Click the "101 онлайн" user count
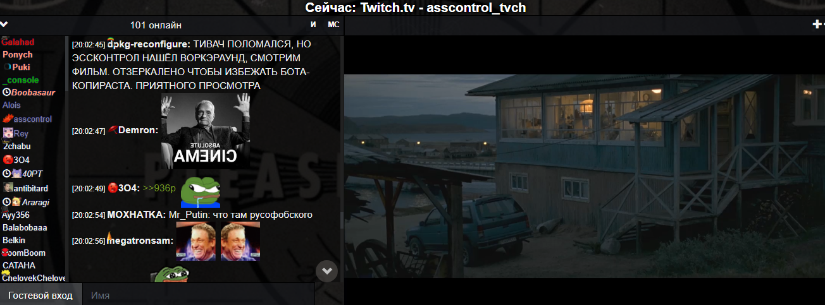Image resolution: width=825 pixels, height=305 pixels. pyautogui.click(x=156, y=25)
